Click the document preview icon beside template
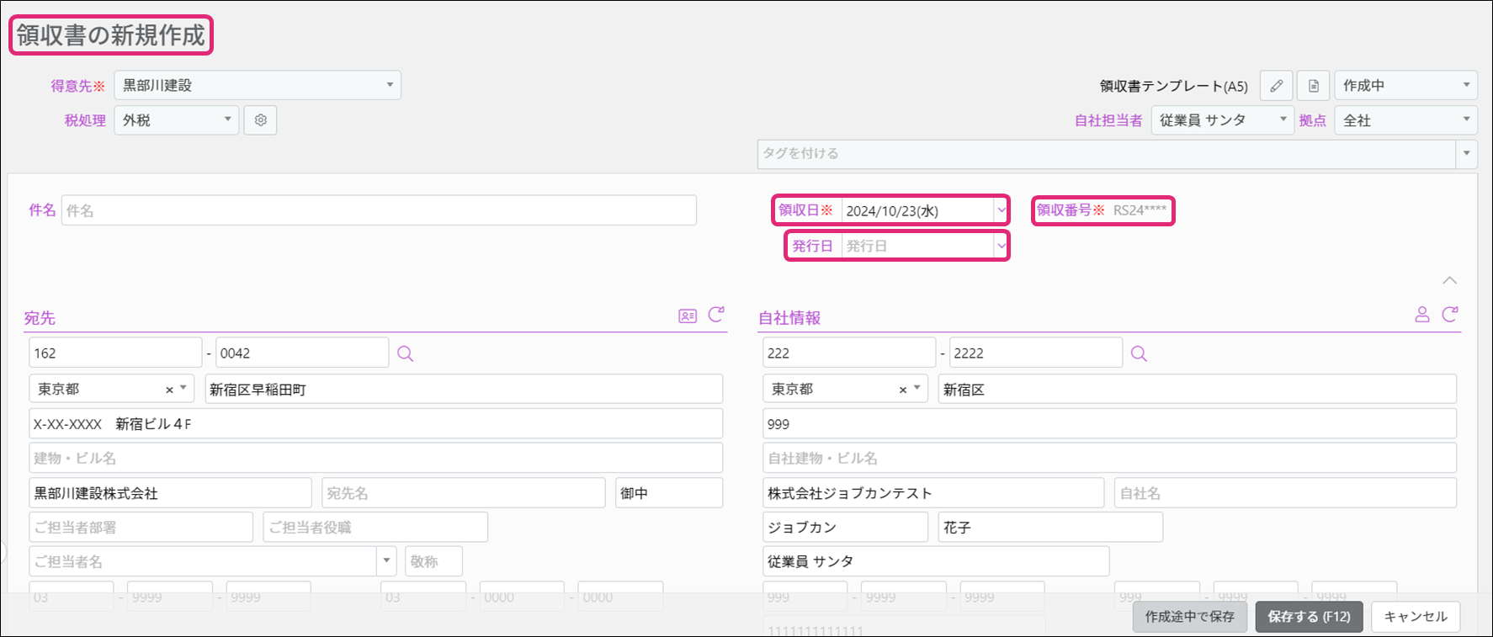 tap(1313, 86)
